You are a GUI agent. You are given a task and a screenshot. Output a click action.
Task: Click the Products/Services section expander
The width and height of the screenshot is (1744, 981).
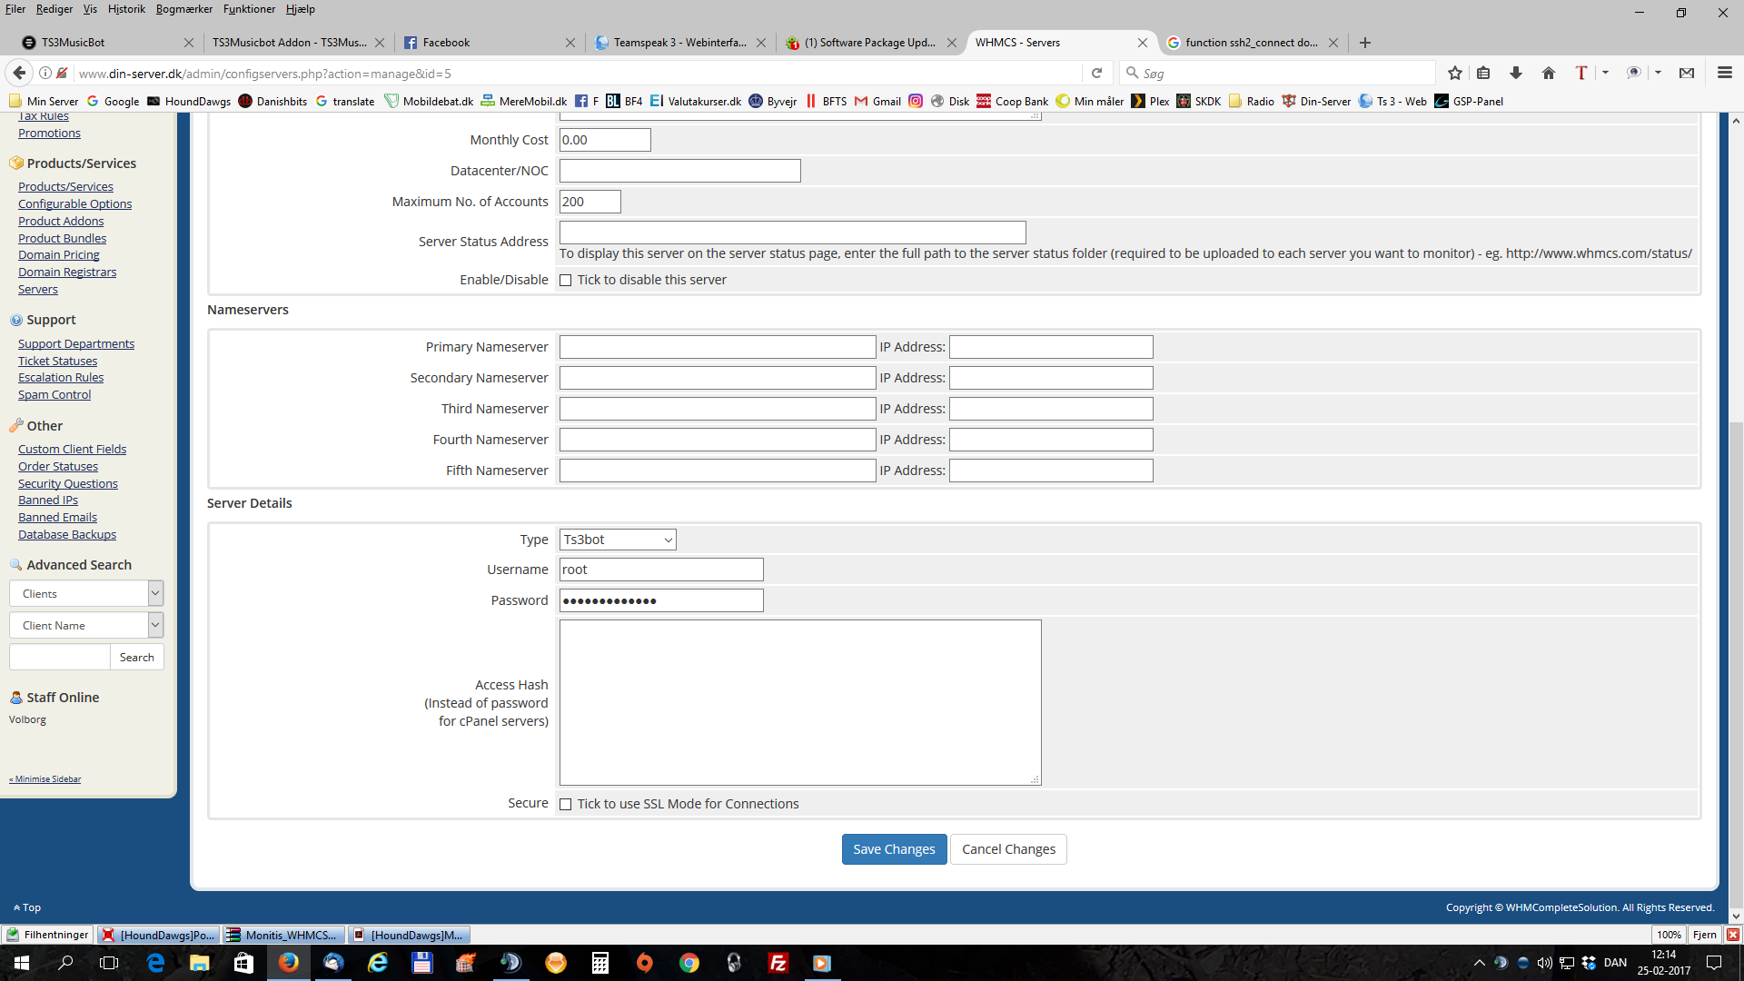click(x=82, y=163)
